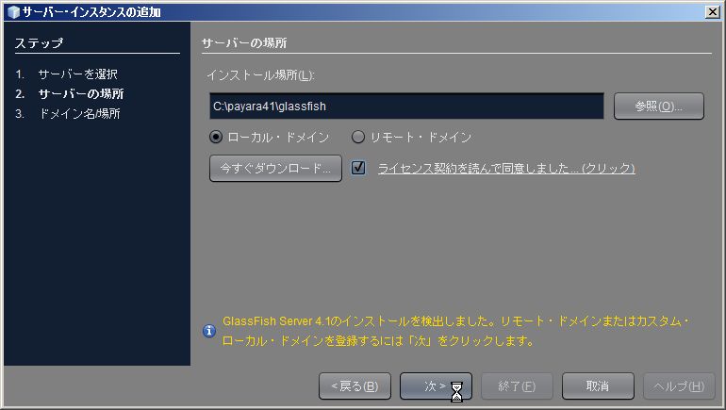Click the info icon beside GlassFish message
Image resolution: width=726 pixels, height=410 pixels.
(x=209, y=331)
